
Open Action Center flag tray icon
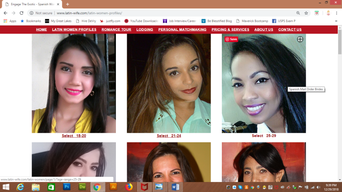coord(300,187)
